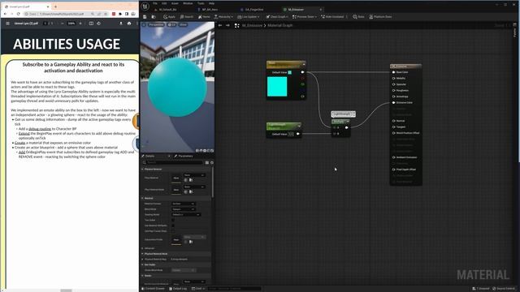Click the cyan color preview on Color node

(277, 87)
